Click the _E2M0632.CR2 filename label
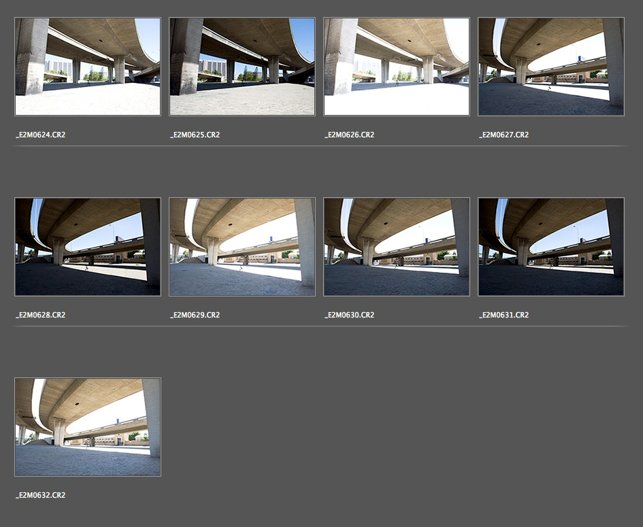Image resolution: width=643 pixels, height=527 pixels. [x=41, y=495]
